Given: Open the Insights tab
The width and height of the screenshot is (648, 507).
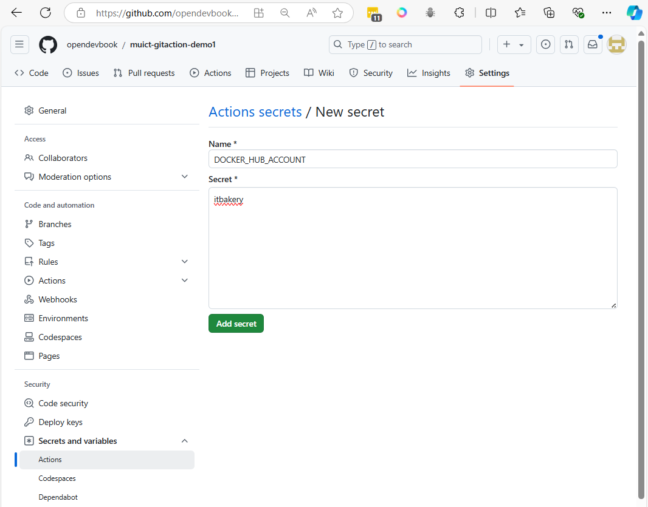Looking at the screenshot, I should click(429, 73).
